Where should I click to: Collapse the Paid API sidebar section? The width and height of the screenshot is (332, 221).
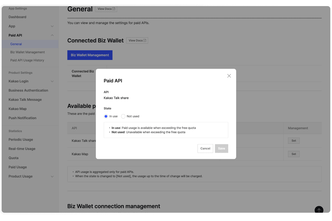(52, 35)
